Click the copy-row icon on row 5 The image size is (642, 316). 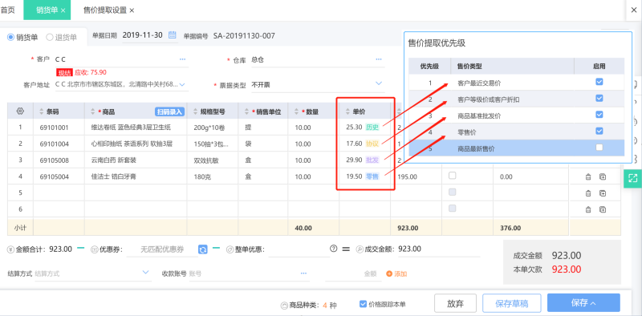click(603, 193)
